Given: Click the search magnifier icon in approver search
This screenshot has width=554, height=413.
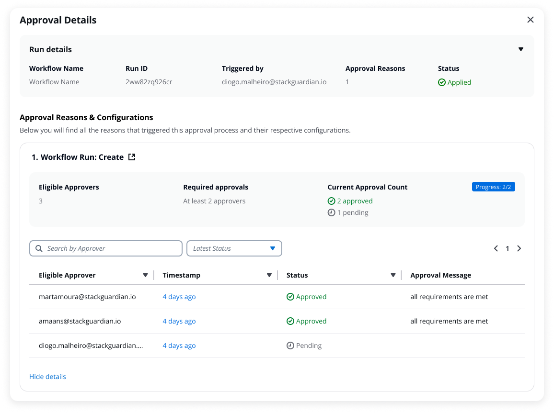Looking at the screenshot, I should 39,248.
